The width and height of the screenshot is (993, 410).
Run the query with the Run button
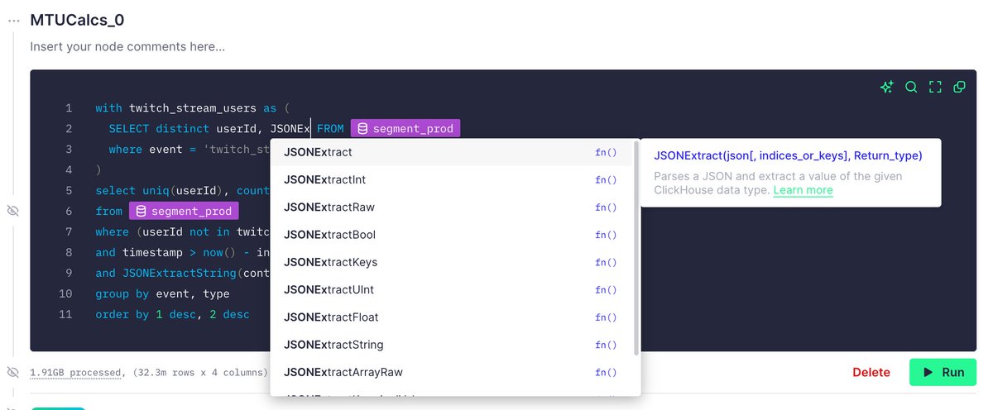[x=943, y=372]
